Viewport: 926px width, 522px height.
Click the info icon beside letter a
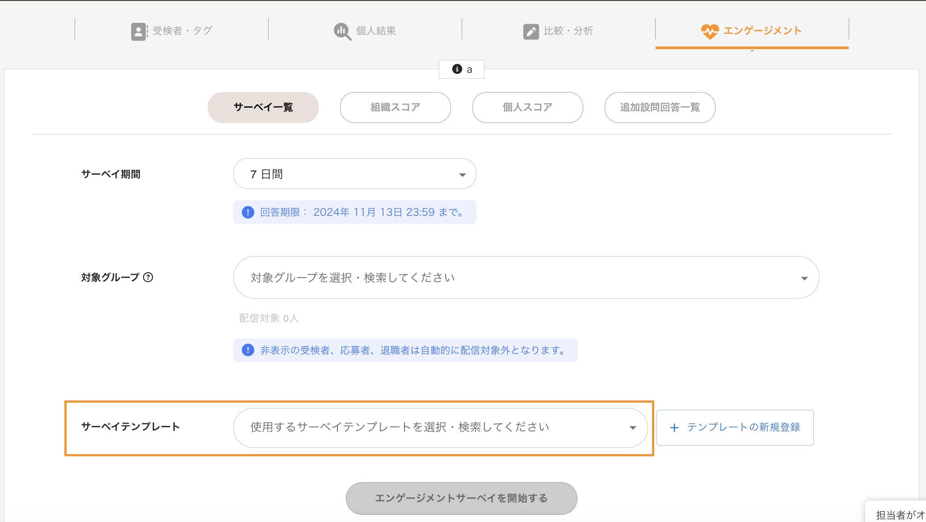tap(457, 69)
